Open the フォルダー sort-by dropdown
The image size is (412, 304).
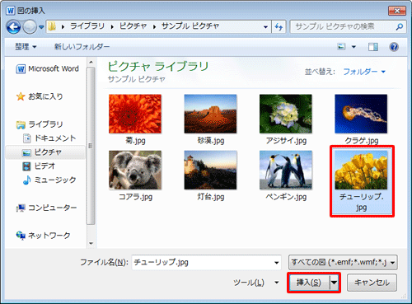(364, 72)
